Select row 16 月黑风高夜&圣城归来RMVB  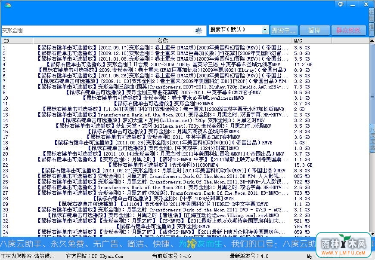[185, 132]
